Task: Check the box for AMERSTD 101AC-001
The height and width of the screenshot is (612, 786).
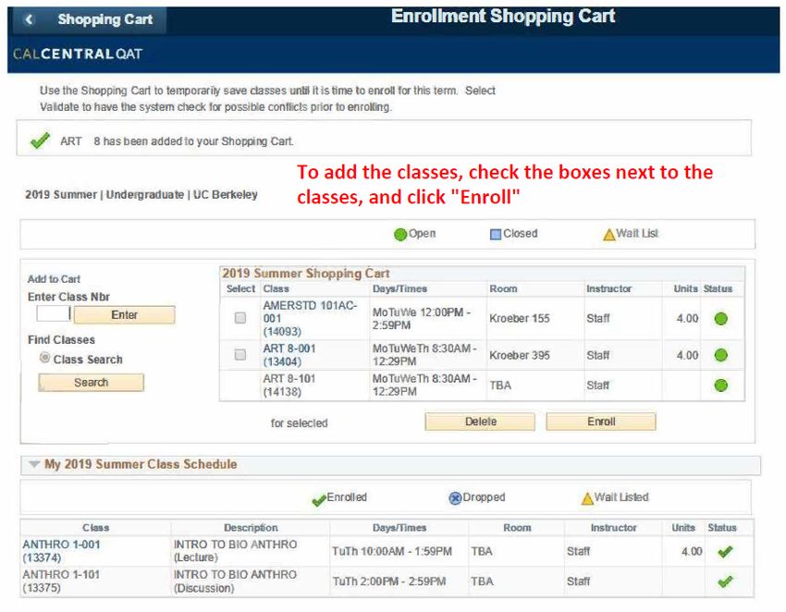Action: 240,318
